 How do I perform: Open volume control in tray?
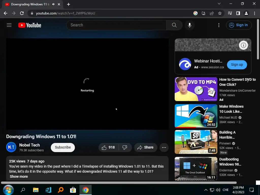point(218,190)
